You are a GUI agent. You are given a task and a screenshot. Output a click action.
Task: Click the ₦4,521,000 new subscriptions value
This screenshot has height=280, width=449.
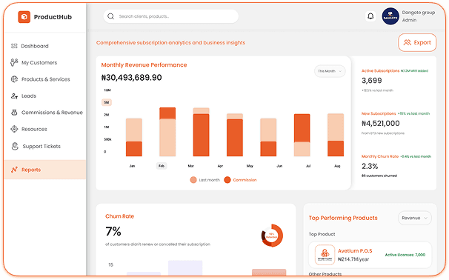(x=381, y=124)
